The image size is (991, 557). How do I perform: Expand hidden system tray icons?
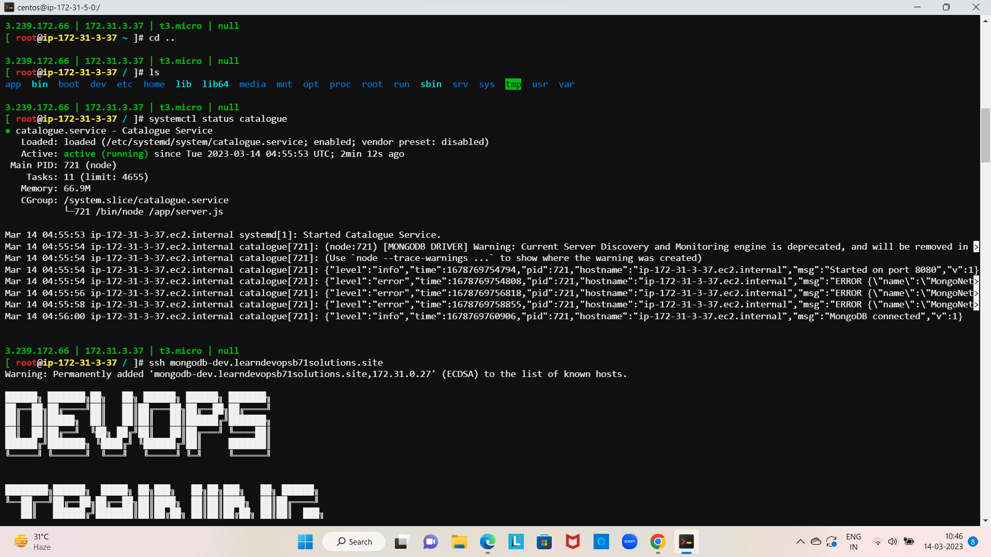click(x=801, y=542)
